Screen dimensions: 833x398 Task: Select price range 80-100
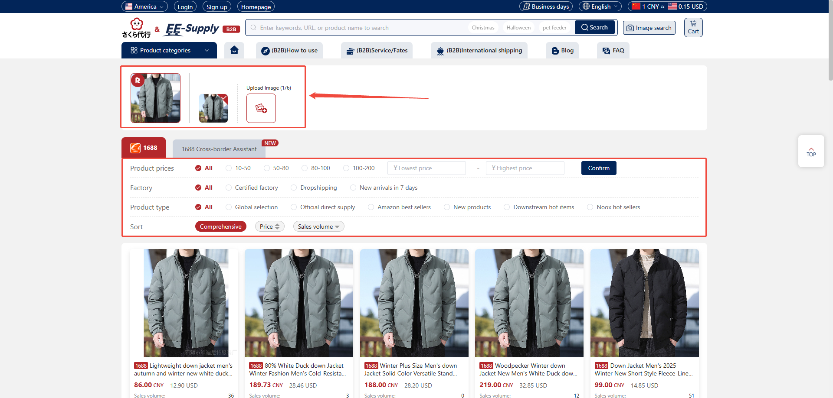(316, 168)
